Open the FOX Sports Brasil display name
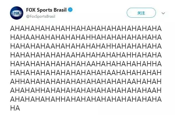 coord(46,10)
